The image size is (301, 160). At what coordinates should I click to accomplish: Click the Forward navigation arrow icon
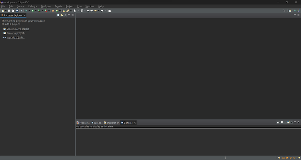pos(102,11)
